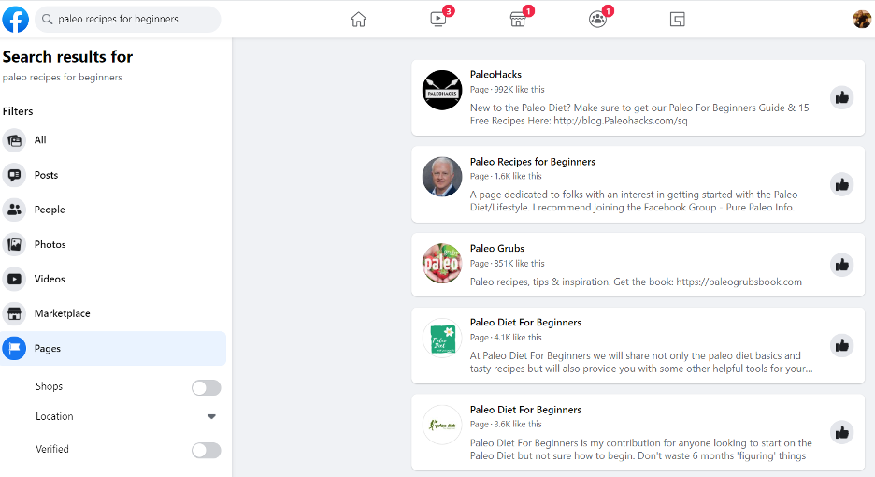
Task: Click the Posts filter icon
Action: [15, 175]
